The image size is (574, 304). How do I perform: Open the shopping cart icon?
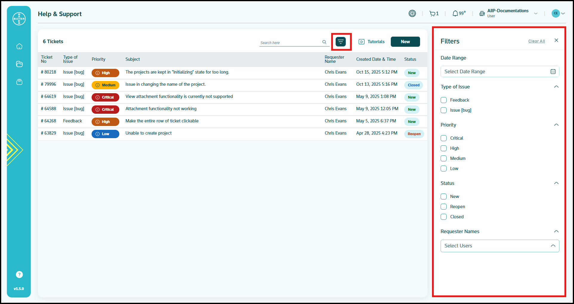pos(432,14)
